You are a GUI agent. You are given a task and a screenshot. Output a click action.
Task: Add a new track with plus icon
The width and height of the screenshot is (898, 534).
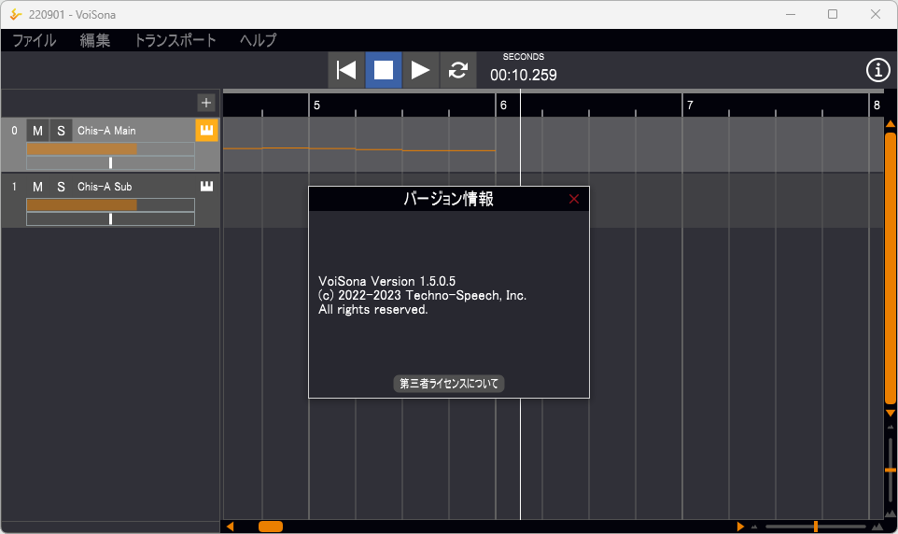pyautogui.click(x=206, y=103)
